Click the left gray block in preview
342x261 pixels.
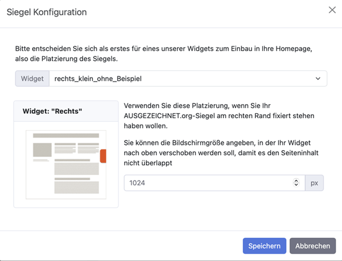click(42, 150)
